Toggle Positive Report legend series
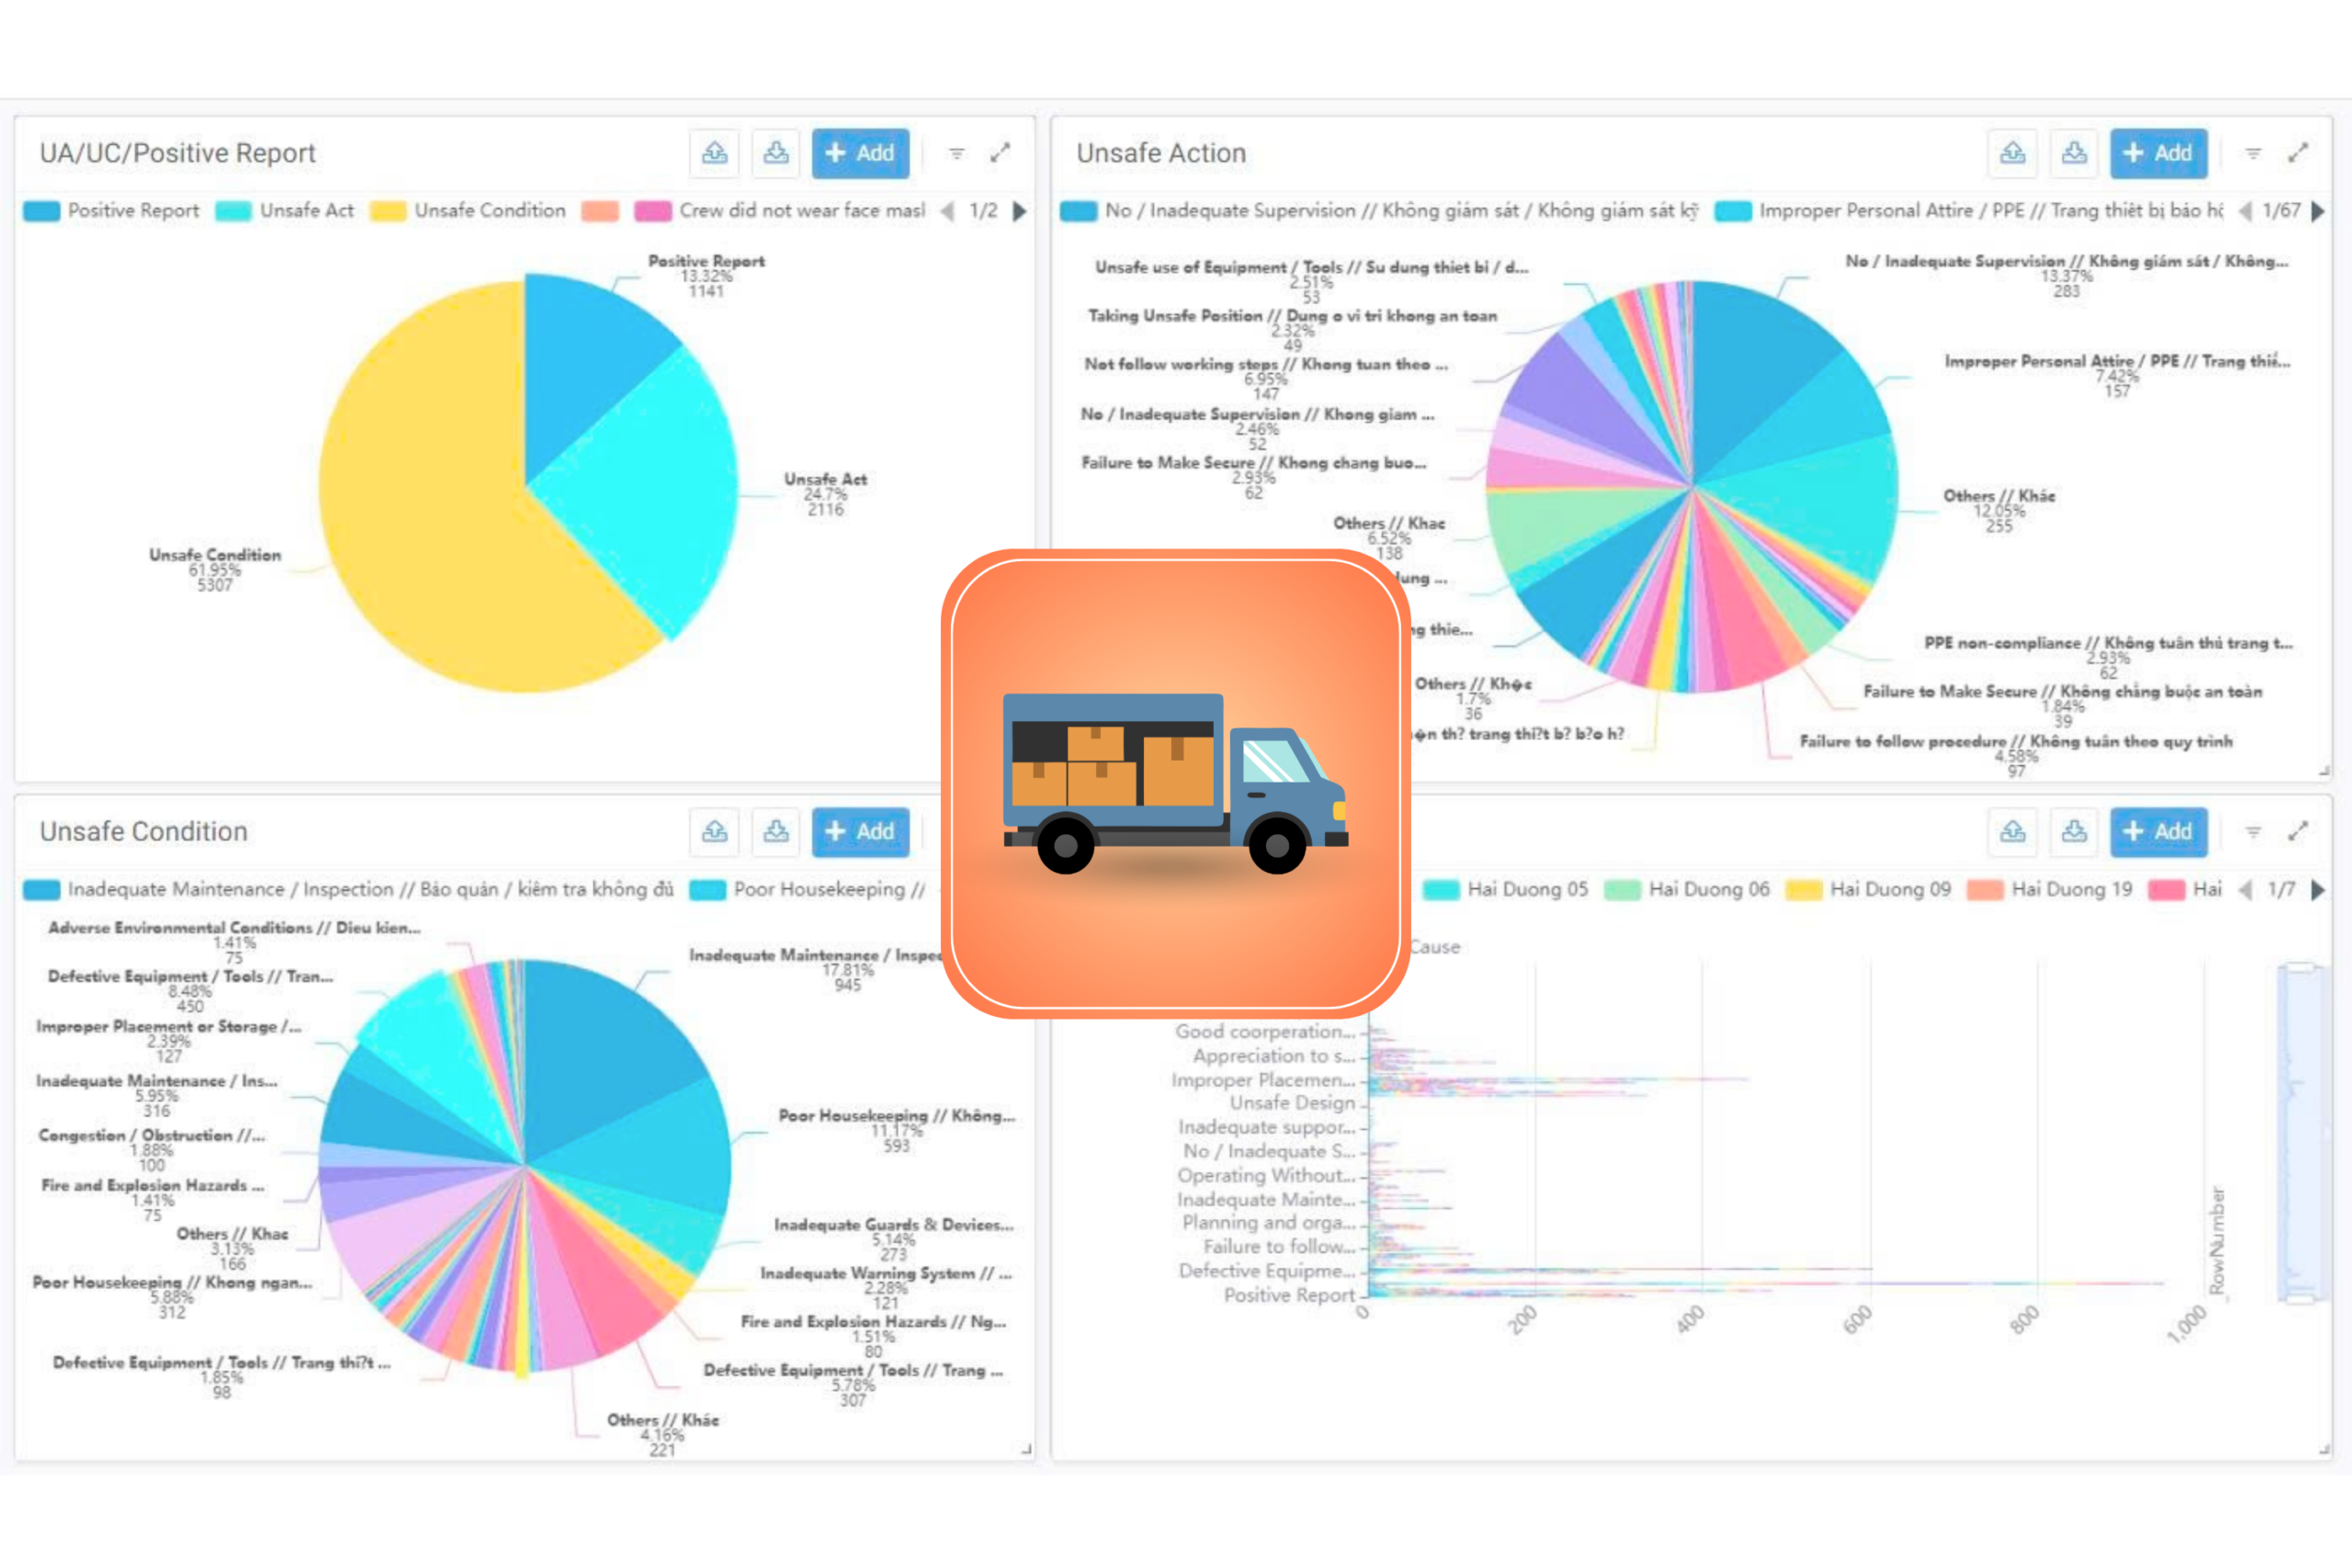Screen dimensions: 2352x1568 [133, 211]
